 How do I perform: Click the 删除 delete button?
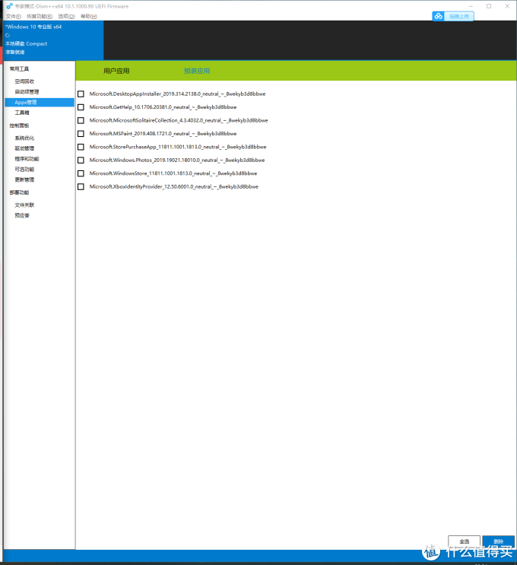pos(498,541)
